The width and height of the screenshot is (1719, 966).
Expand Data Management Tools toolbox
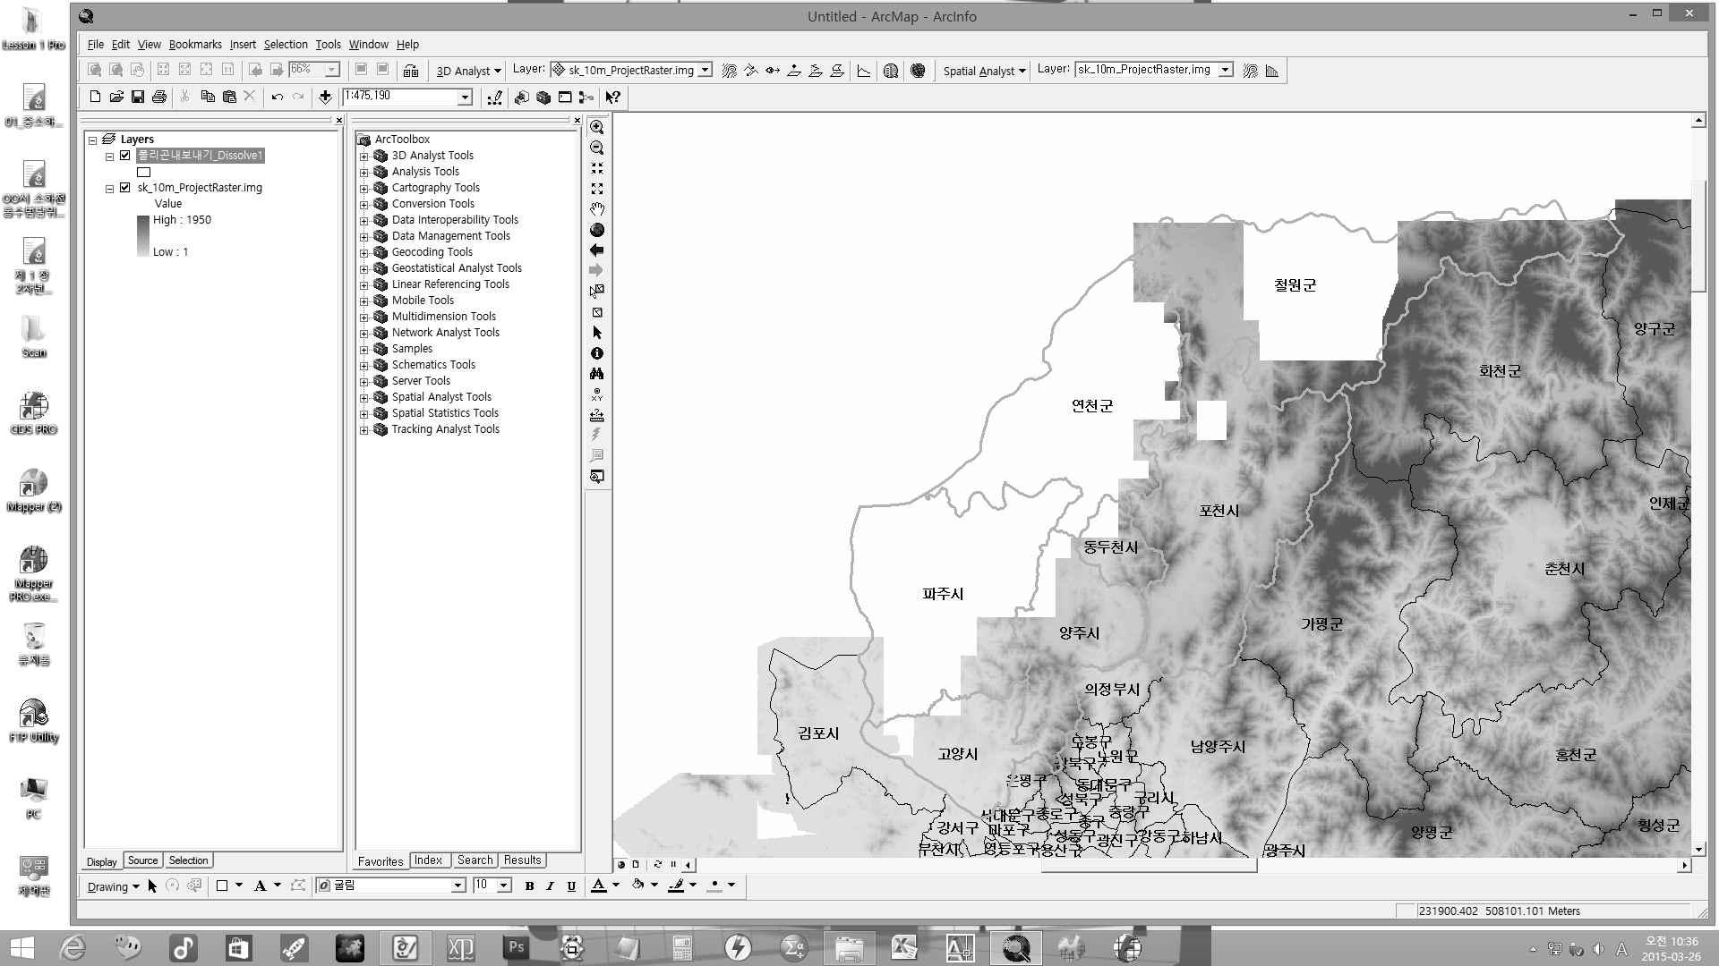point(364,237)
